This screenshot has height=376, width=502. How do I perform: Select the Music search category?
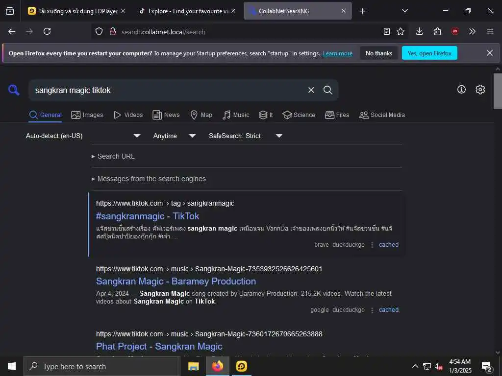coord(236,115)
